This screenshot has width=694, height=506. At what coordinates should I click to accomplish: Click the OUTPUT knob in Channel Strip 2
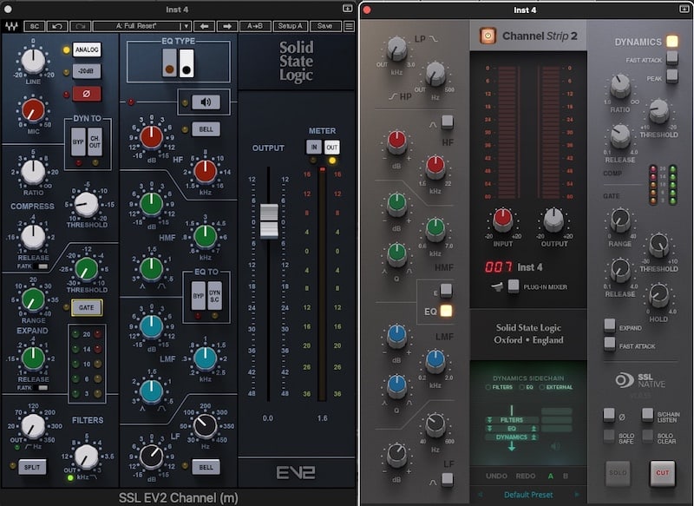click(x=553, y=219)
